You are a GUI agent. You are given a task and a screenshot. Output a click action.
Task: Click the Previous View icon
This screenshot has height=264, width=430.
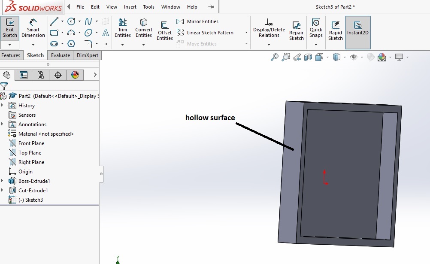point(297,57)
